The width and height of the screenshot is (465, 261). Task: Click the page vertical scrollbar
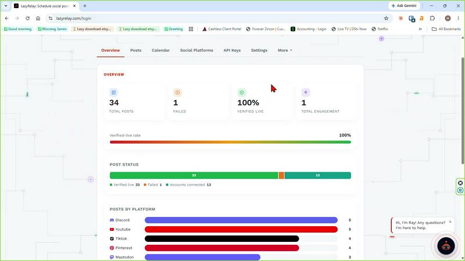point(463,110)
